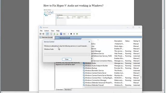Screen dimensions: 166x93
Task: Click the vertical scrollbar of services list
Action: point(141,77)
